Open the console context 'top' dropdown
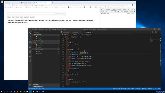Viewport: 165px width, 93px height. 111,11
